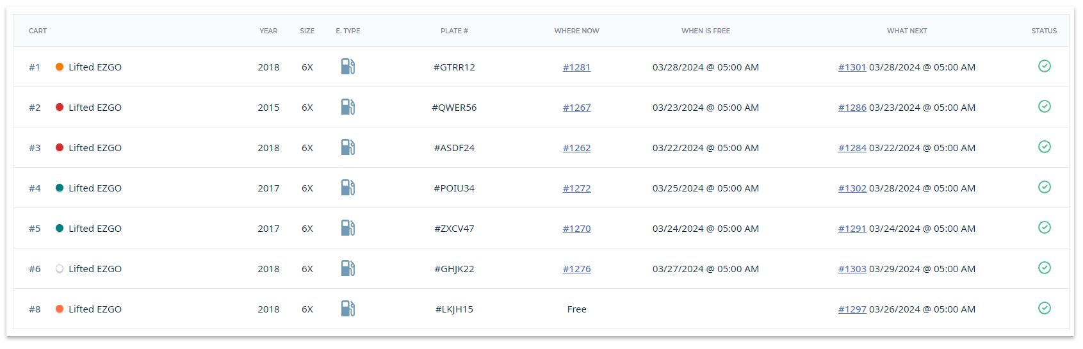The height and width of the screenshot is (349, 1083).
Task: Open reservation #1281 link
Action: [x=576, y=67]
